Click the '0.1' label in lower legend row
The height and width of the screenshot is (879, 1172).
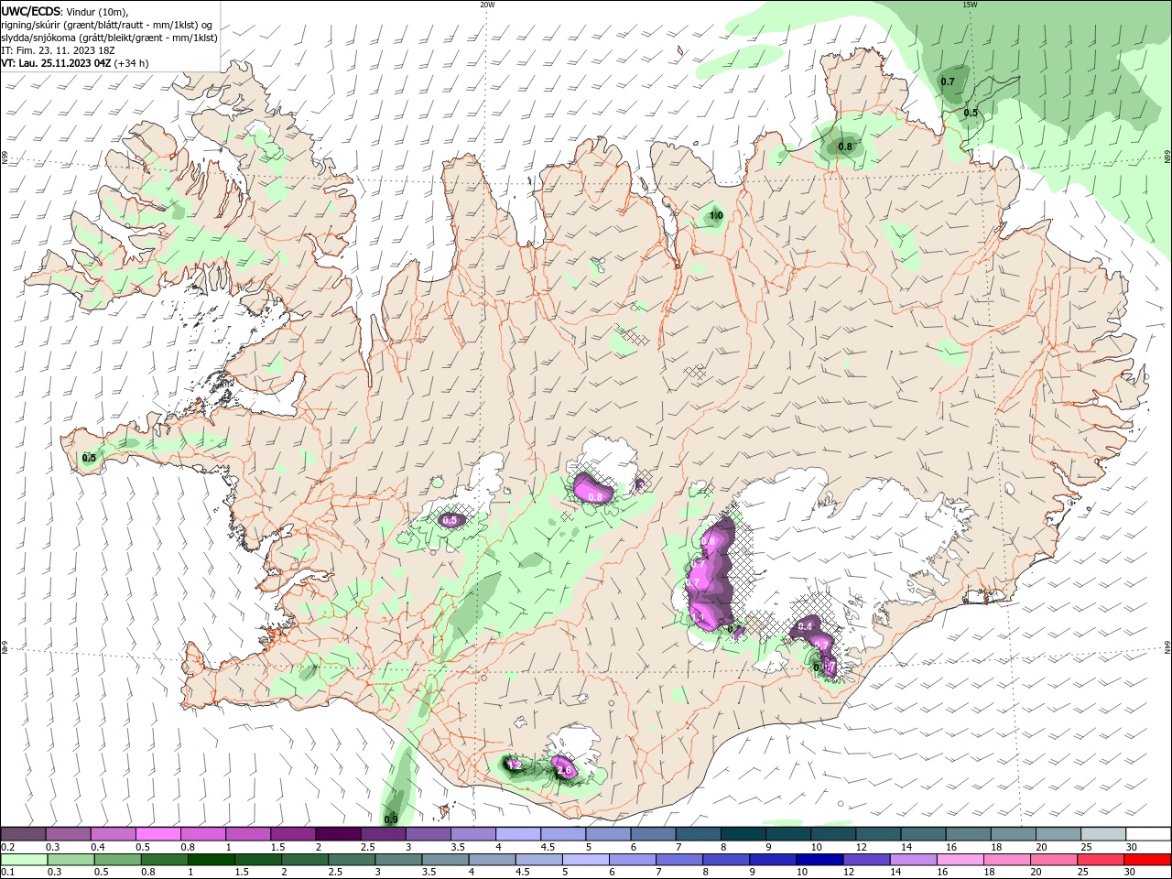tap(7, 873)
